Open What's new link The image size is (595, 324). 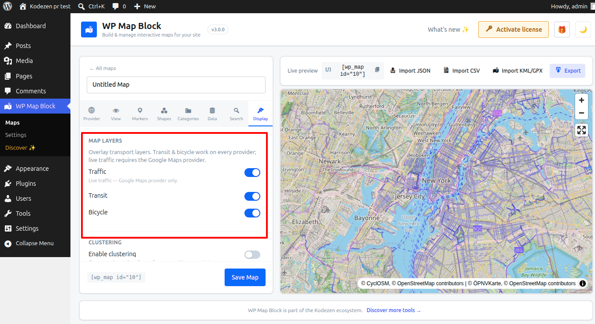[448, 29]
